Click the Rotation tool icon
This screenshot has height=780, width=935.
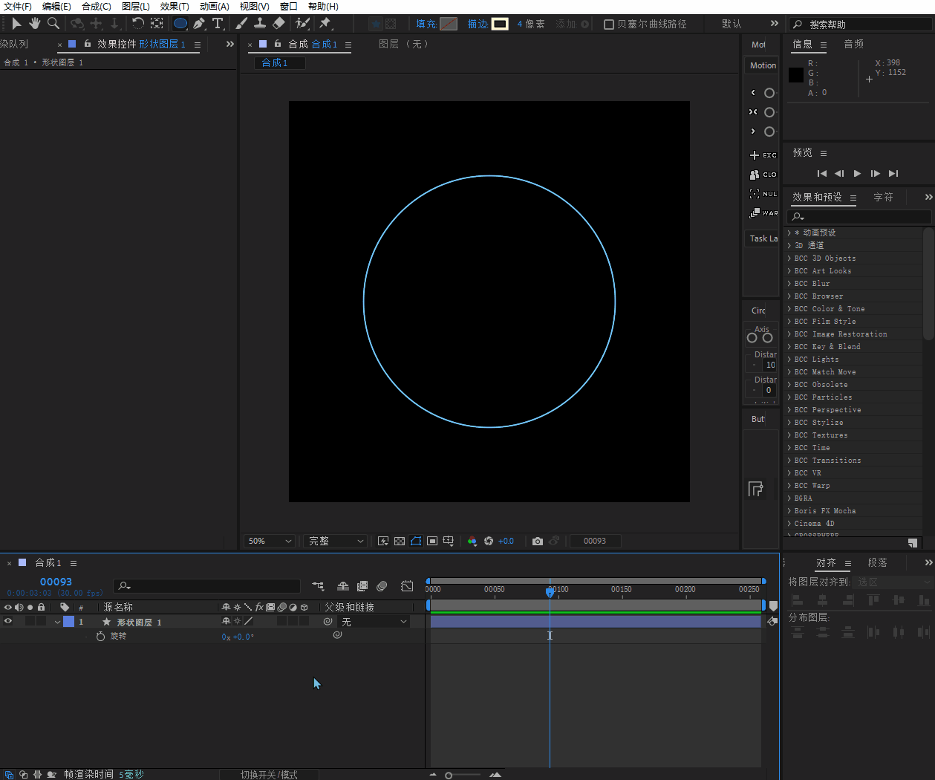click(x=137, y=24)
